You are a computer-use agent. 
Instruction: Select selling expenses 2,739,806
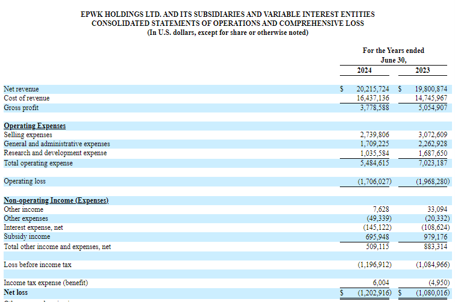point(374,135)
